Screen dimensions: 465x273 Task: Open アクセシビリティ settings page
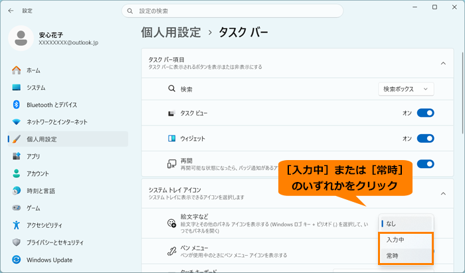pyautogui.click(x=68, y=225)
